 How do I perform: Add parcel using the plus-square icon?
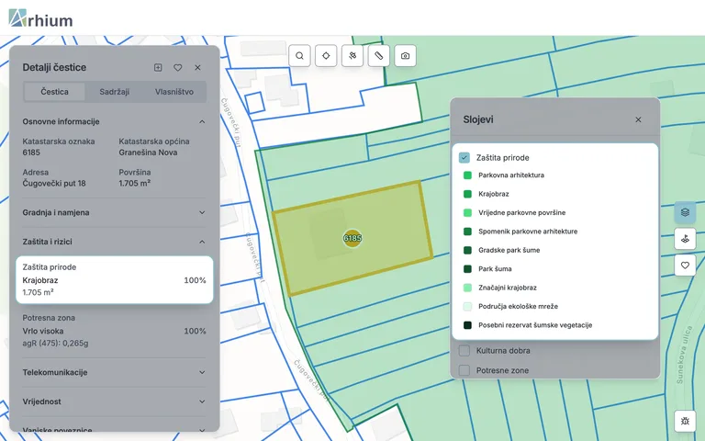click(158, 67)
